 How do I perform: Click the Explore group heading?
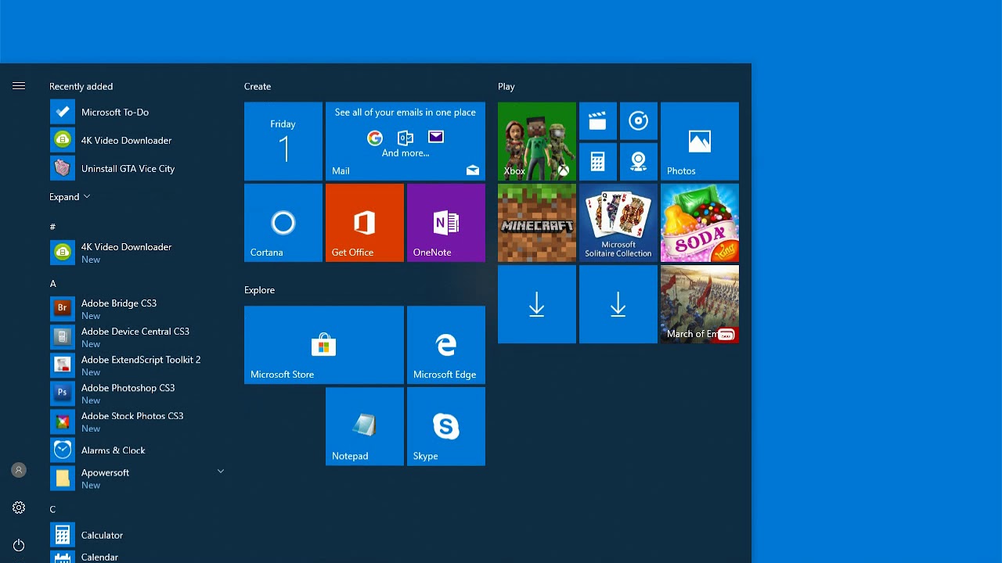259,290
